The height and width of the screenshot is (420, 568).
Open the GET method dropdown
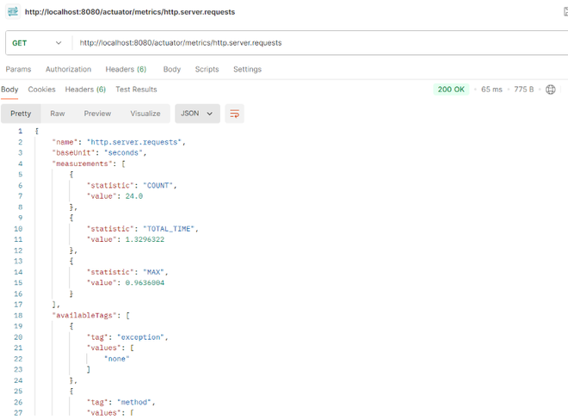(37, 43)
